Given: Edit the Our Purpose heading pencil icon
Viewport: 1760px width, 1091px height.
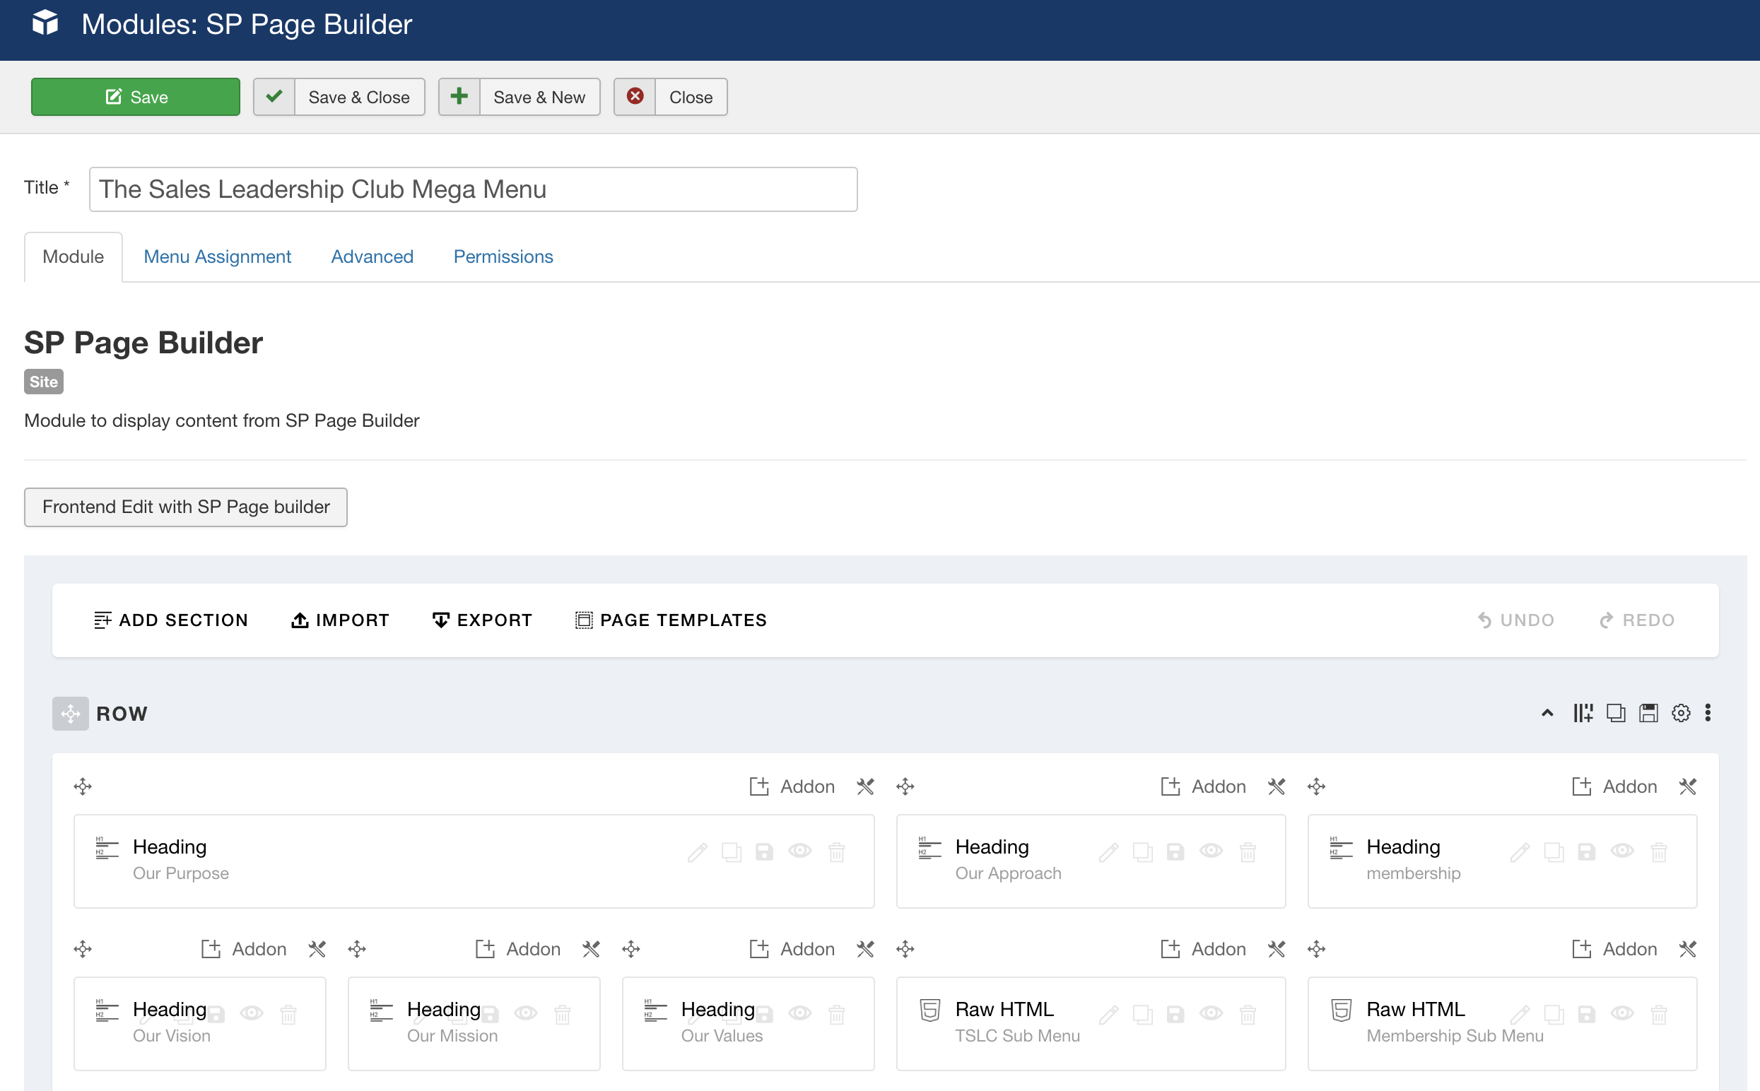Looking at the screenshot, I should click(x=697, y=852).
